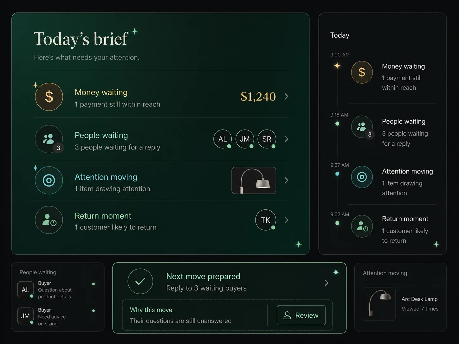459x344 pixels.
Task: Click '1 item drawing attention' in brief
Action: 112,189
